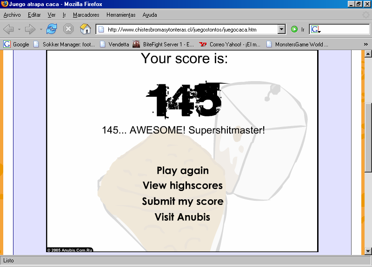Show more bookmarks with the overflow chevron
372x267 pixels.
coord(365,44)
